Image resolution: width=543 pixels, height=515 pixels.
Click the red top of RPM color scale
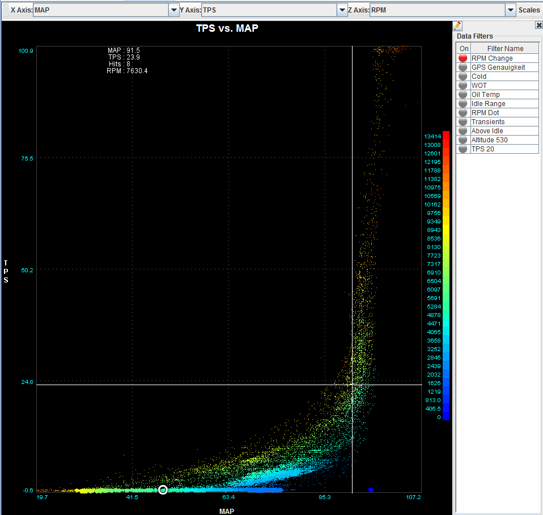coord(446,134)
